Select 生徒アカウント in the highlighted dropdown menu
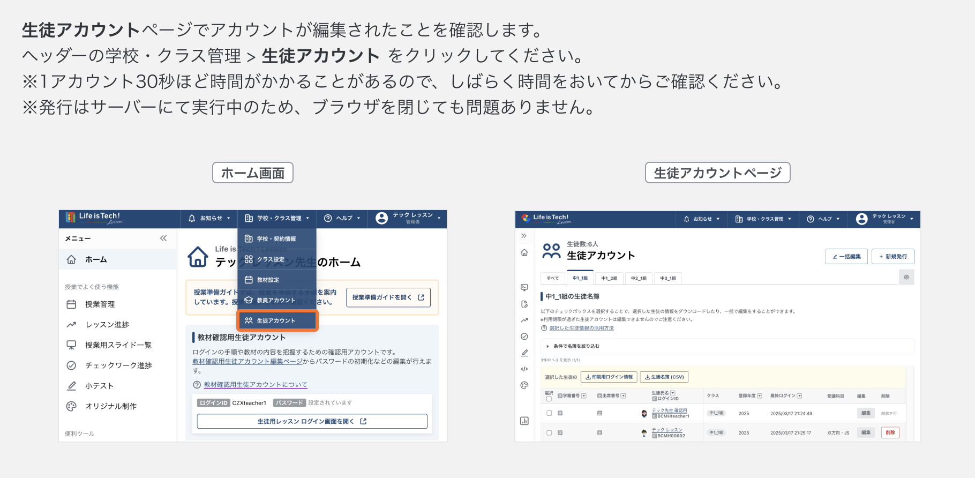This screenshot has height=478, width=975. click(277, 320)
